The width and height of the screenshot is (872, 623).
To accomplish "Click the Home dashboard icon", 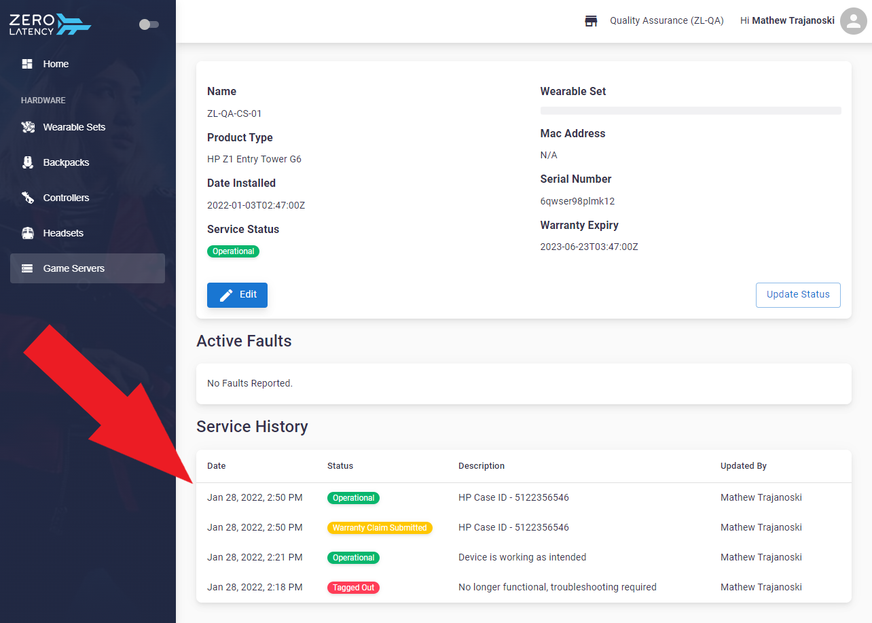I will coord(27,64).
